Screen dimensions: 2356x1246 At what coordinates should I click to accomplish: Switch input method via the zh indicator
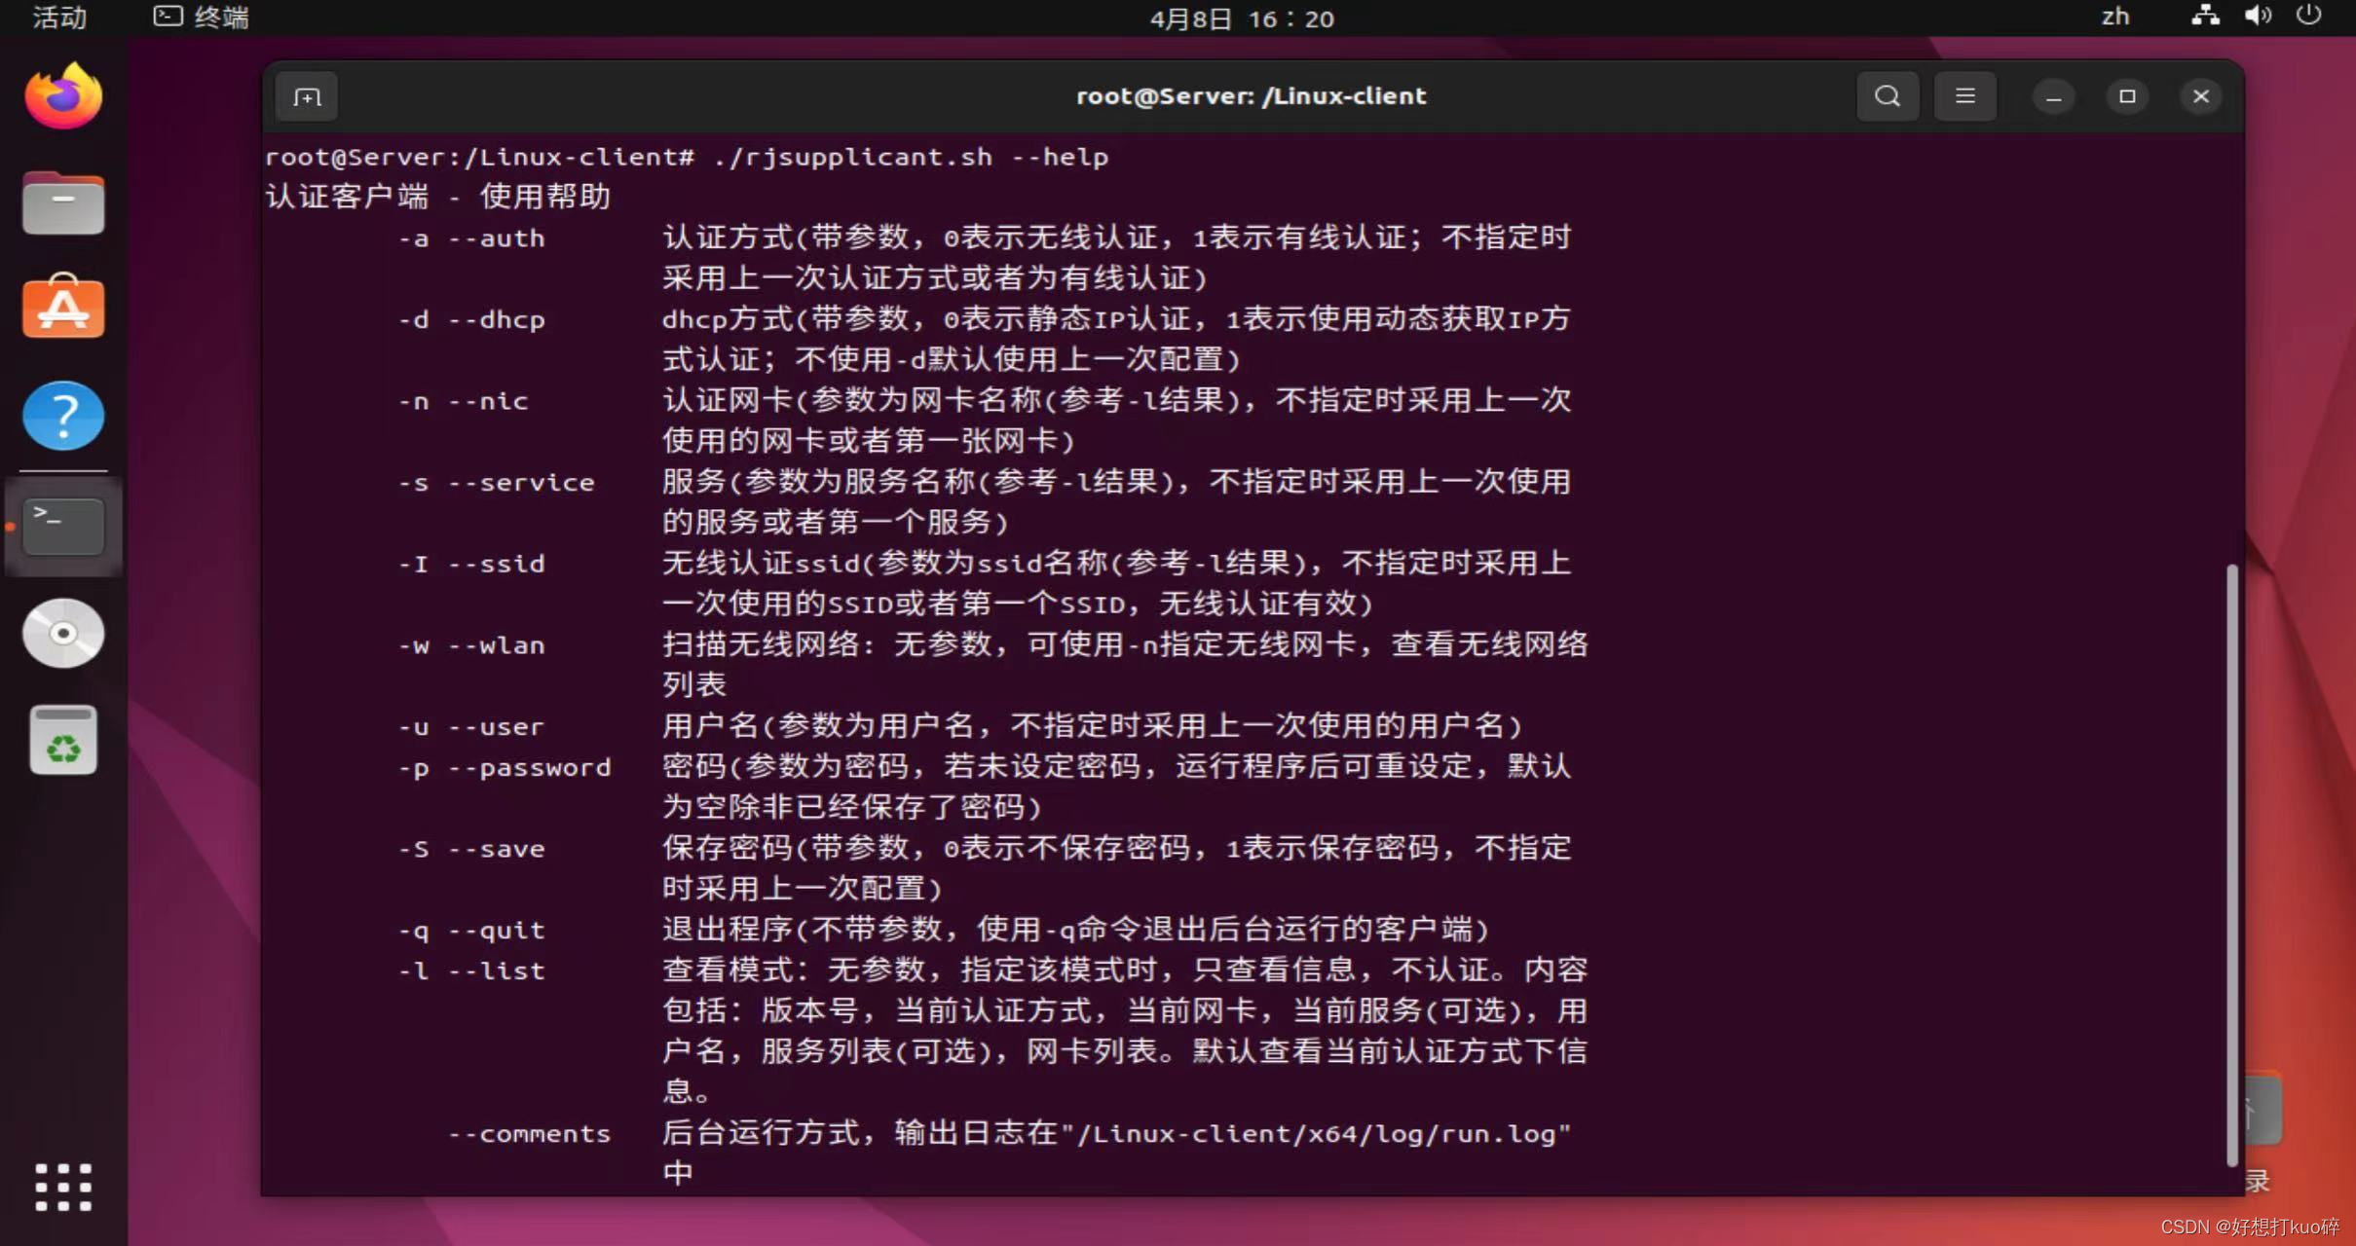coord(2113,17)
